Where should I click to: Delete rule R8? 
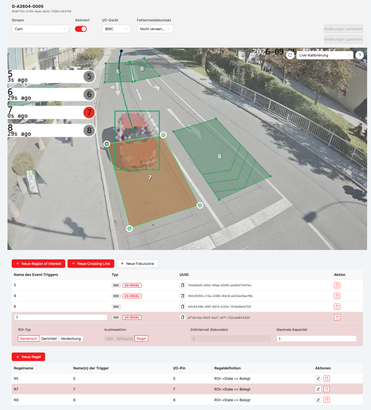click(x=327, y=400)
